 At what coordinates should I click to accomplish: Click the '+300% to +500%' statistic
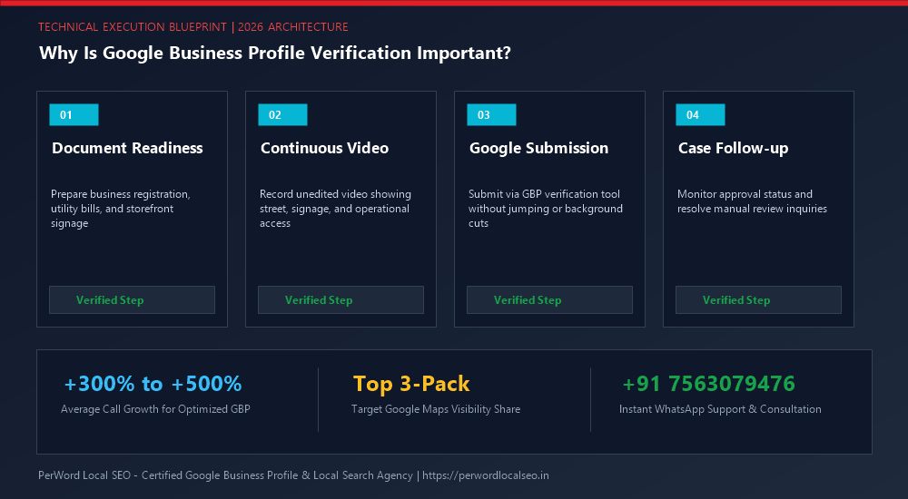point(153,383)
